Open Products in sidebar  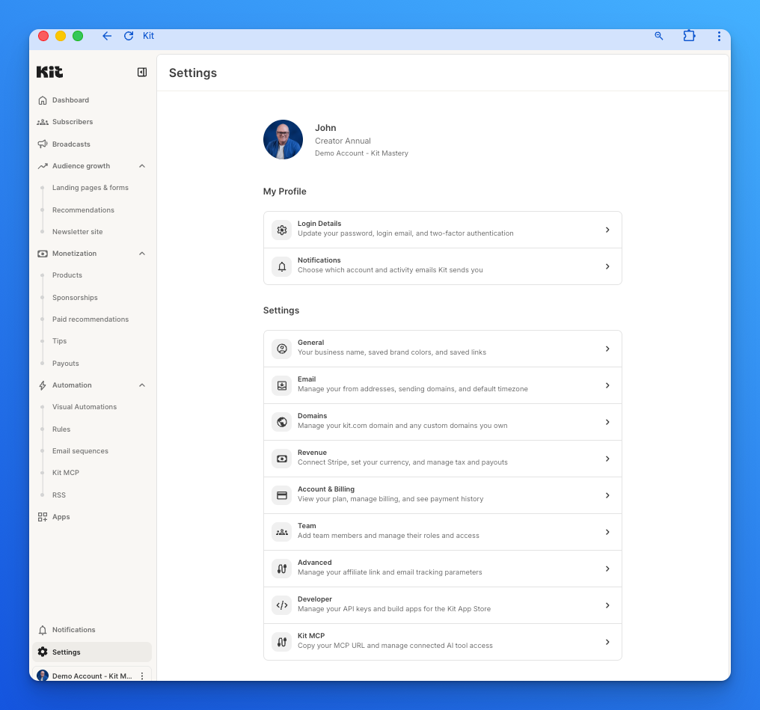[67, 275]
